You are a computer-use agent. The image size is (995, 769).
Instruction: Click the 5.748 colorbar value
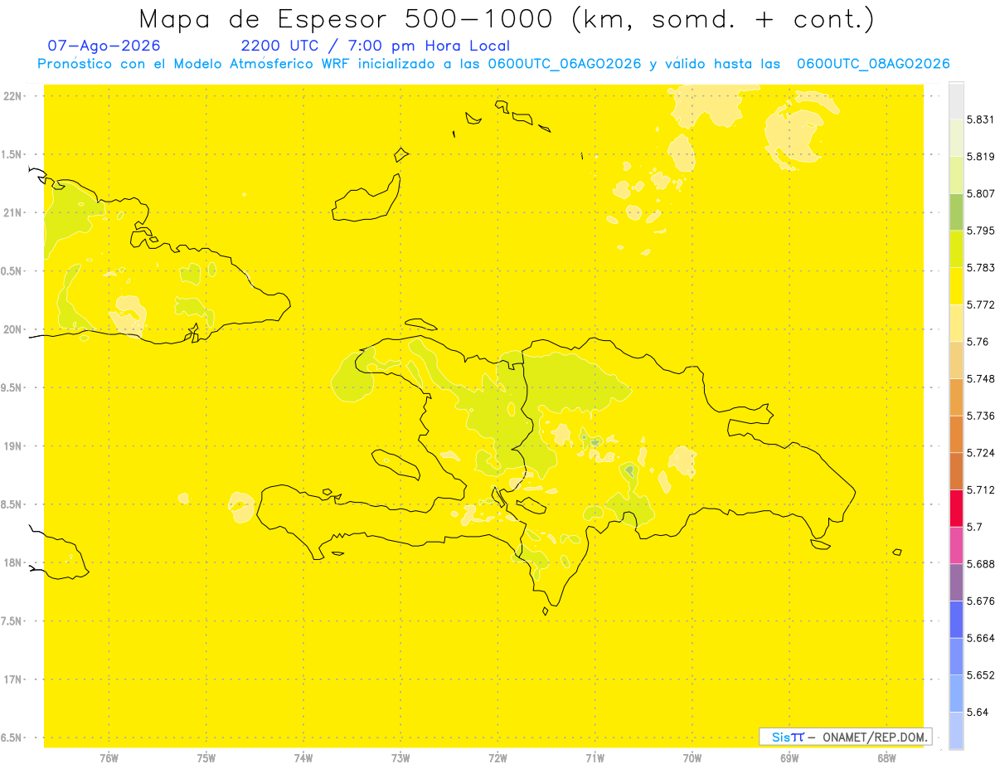(x=981, y=378)
